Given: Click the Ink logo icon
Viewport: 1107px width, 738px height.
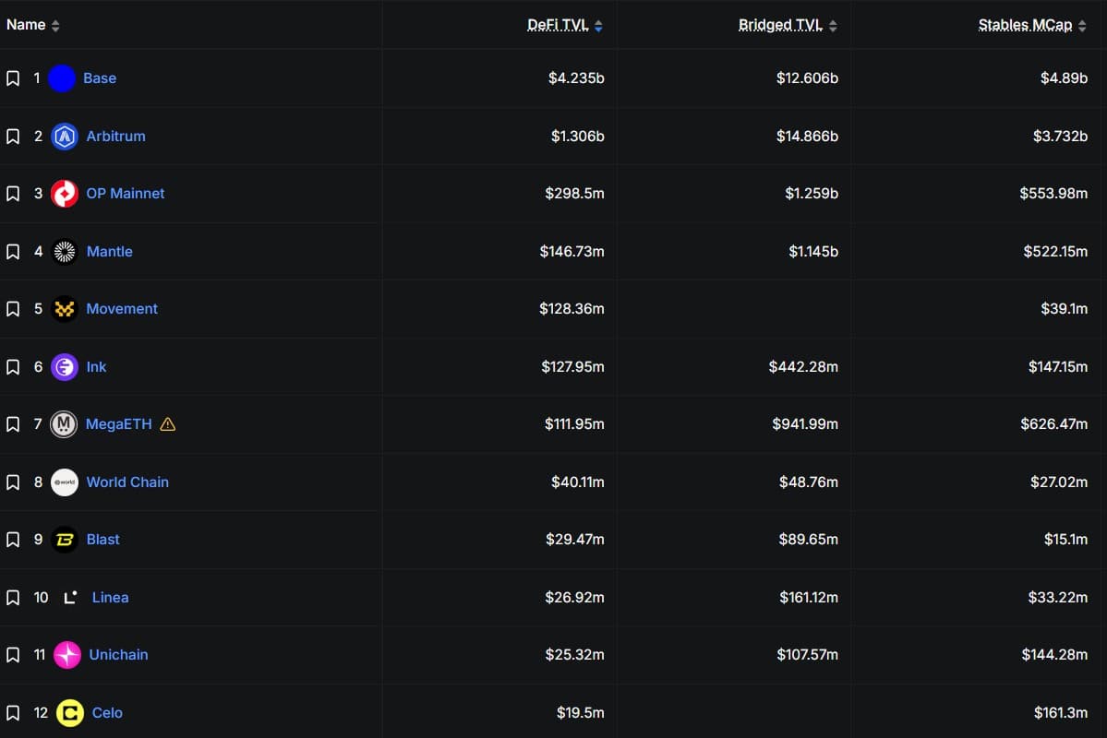Looking at the screenshot, I should click(x=65, y=367).
